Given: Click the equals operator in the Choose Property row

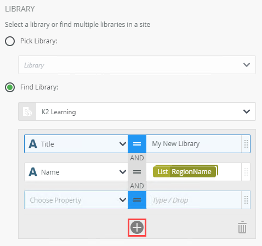Looking at the screenshot, I should pos(137,200).
